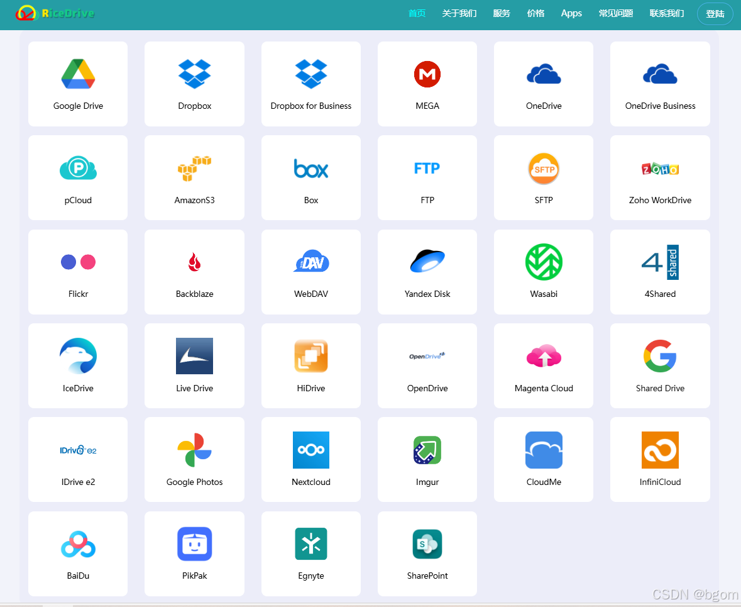Select the Magenta Cloud upload icon
Image resolution: width=741 pixels, height=607 pixels.
544,356
